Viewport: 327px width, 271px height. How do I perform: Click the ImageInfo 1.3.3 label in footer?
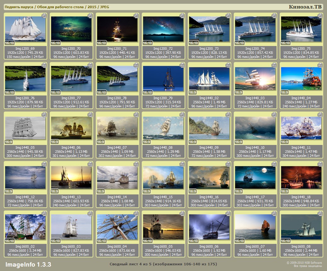tap(28, 264)
